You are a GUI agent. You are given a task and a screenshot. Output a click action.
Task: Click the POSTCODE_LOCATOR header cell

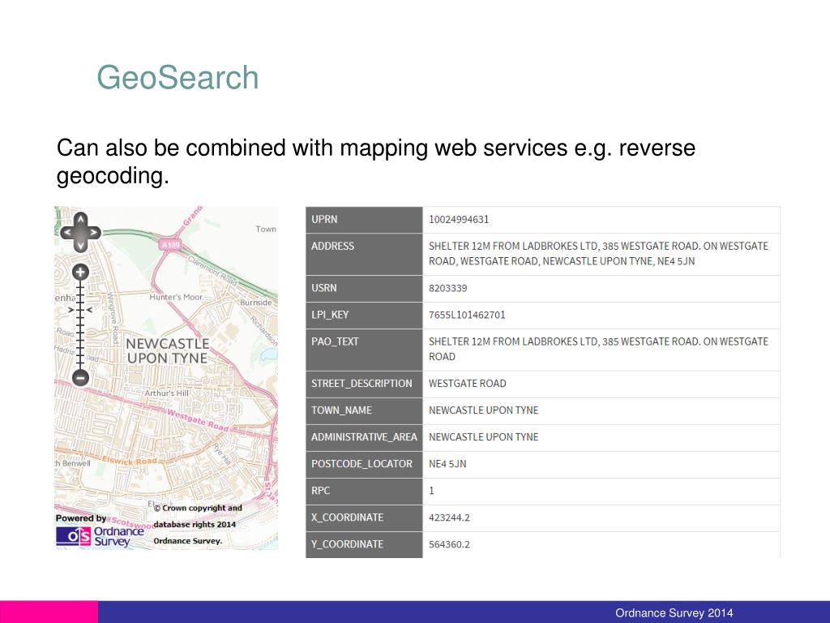[364, 465]
